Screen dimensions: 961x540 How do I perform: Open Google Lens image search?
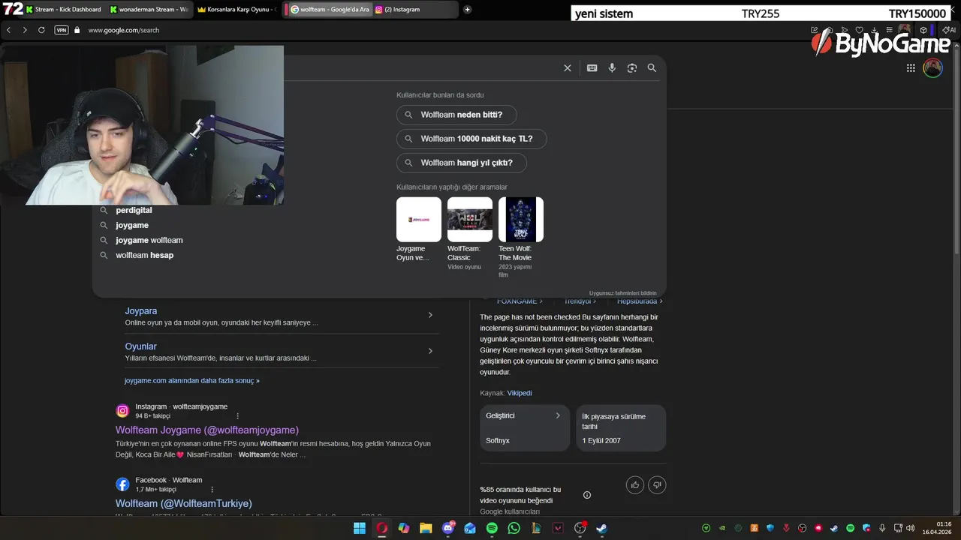click(632, 68)
